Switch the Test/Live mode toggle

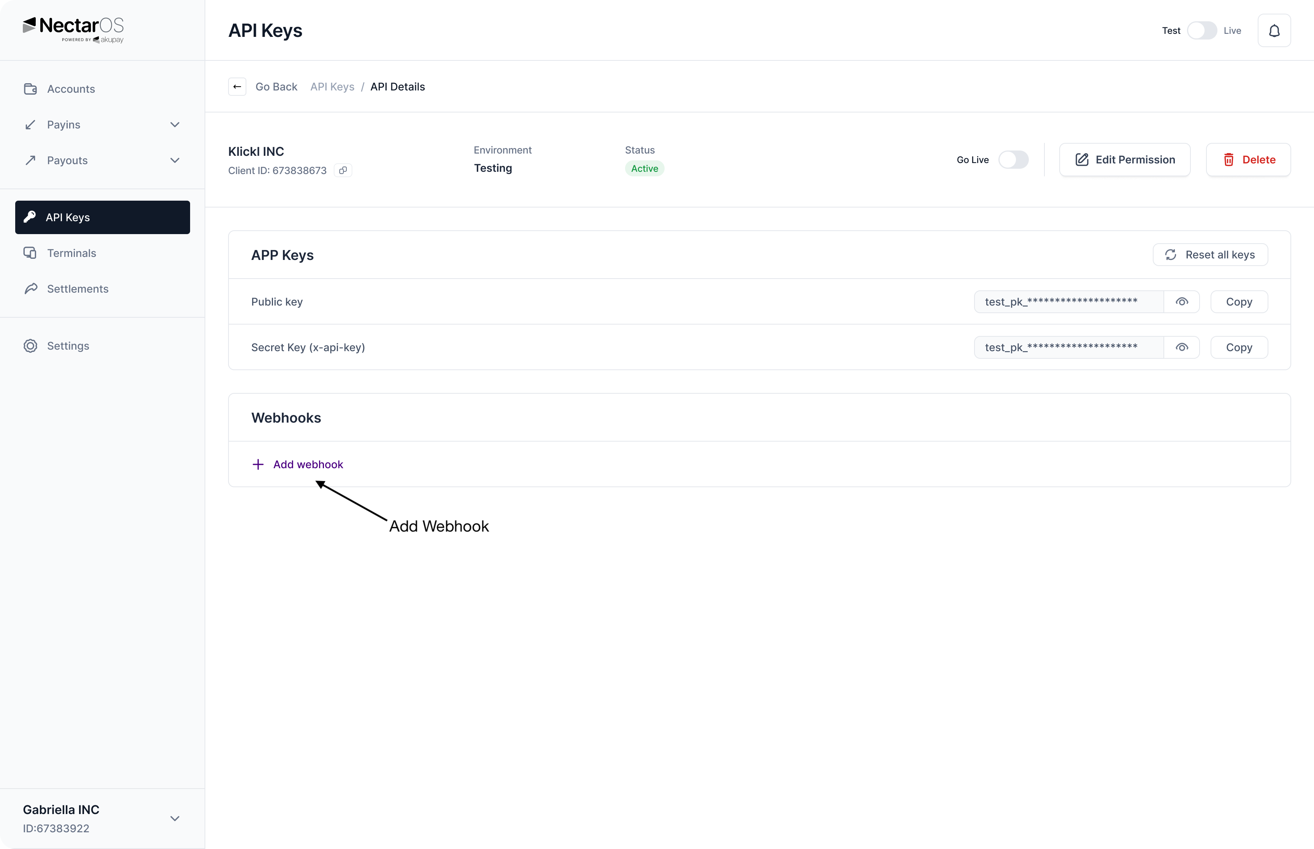(1201, 31)
